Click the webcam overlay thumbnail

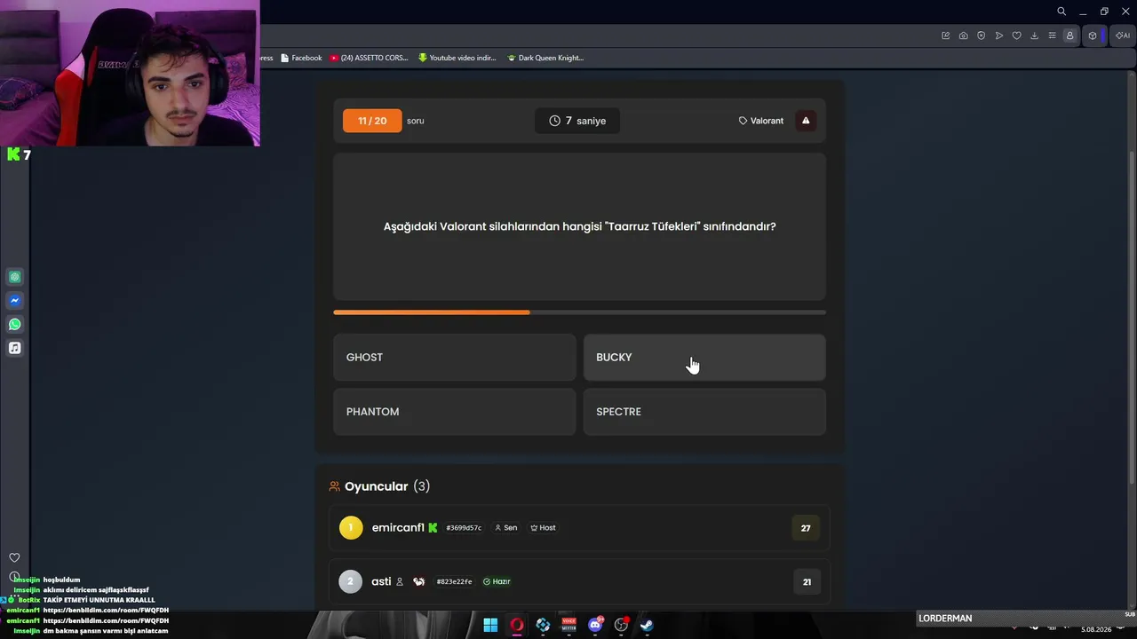130,73
